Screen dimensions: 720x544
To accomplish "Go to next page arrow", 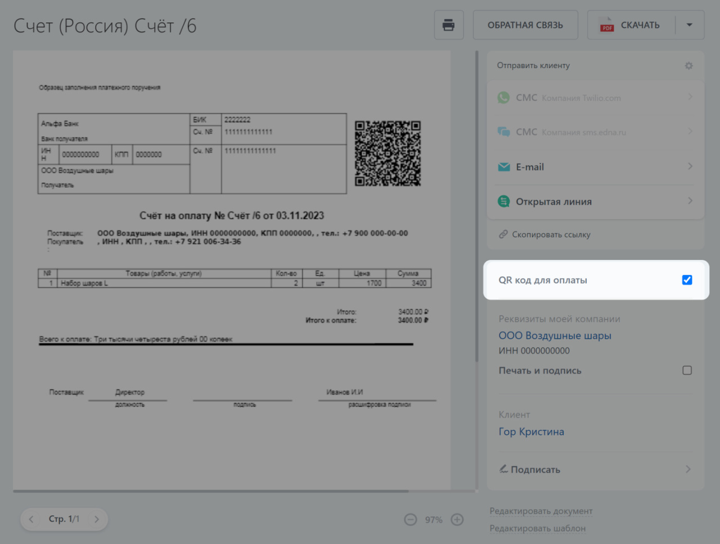I will [97, 519].
